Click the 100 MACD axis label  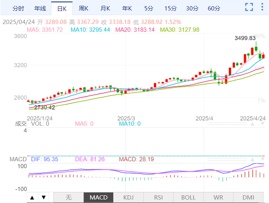click(x=22, y=166)
